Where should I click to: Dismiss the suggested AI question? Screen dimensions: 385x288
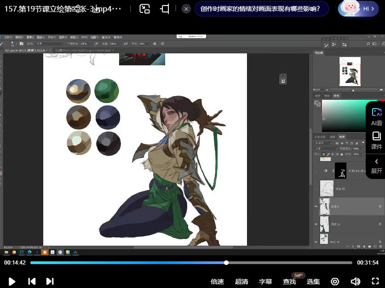pyautogui.click(x=186, y=9)
